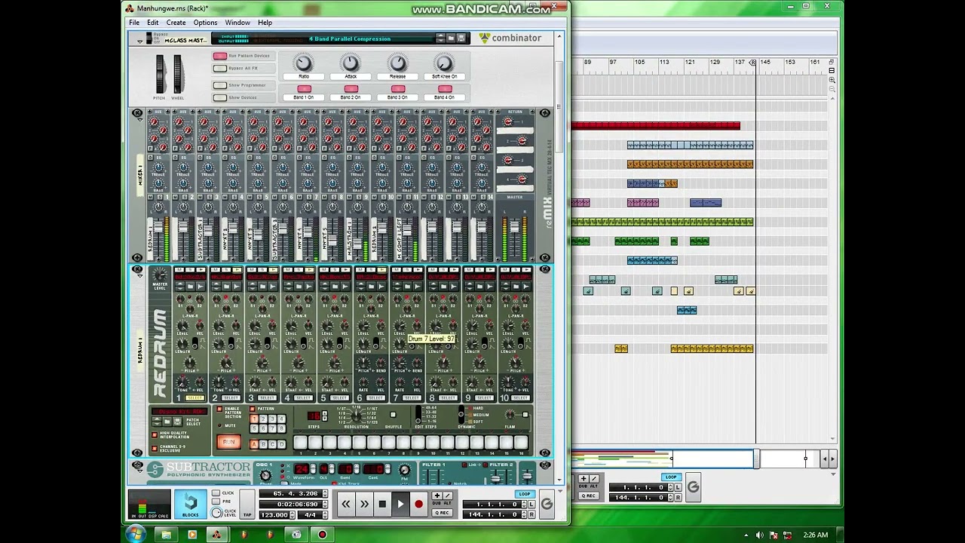
Task: Click Show Devices on Combinator
Action: pyautogui.click(x=220, y=97)
